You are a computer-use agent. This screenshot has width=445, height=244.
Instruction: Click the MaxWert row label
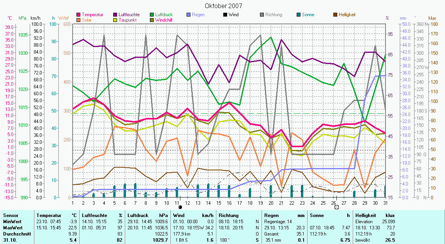pos(12,228)
